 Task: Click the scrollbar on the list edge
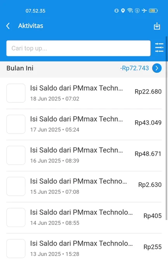coord(167,128)
